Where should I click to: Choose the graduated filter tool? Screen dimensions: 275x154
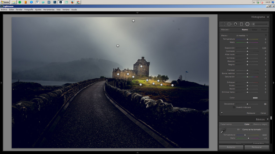click(x=241, y=24)
